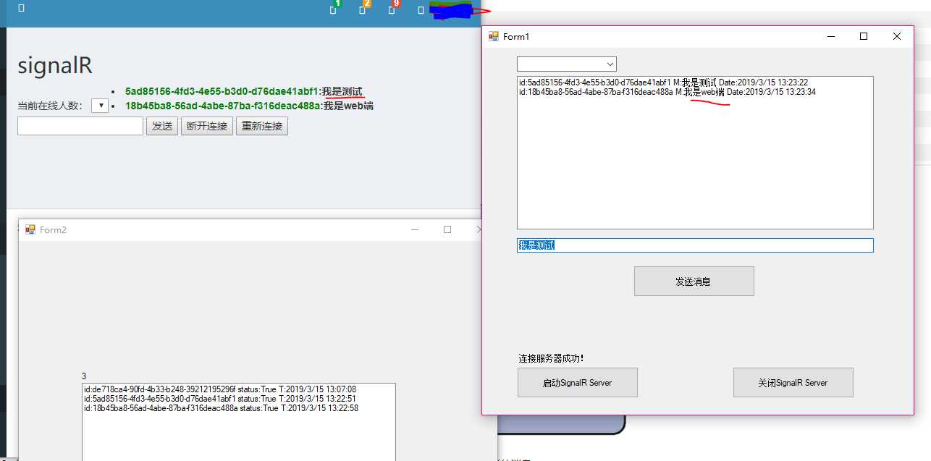Minimize the Form2 window

[415, 229]
